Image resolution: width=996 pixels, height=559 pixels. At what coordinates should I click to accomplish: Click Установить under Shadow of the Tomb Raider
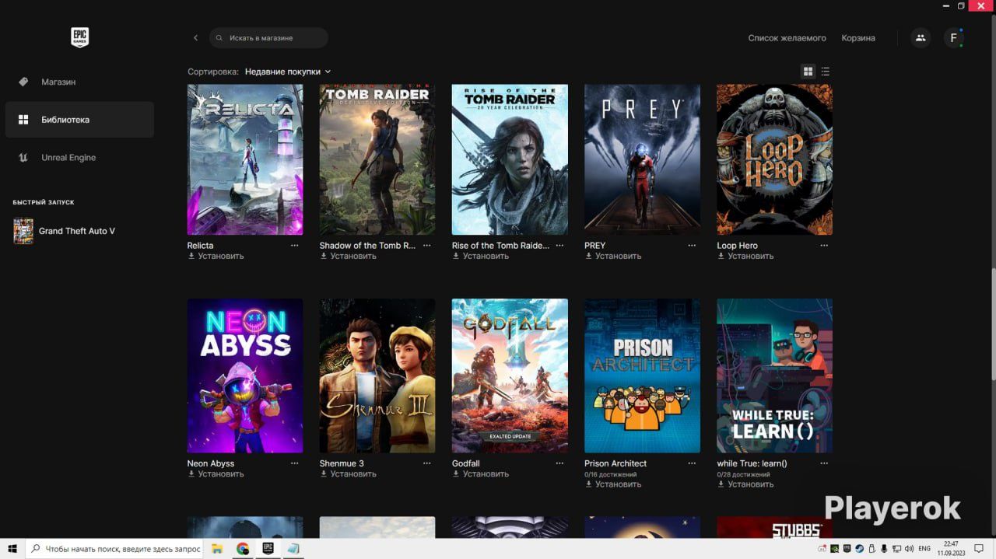pyautogui.click(x=349, y=256)
